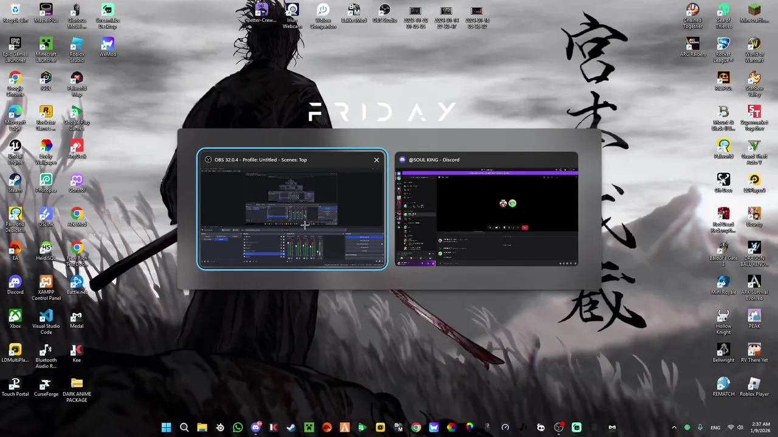Viewport: 778px width, 437px height.
Task: Launch Epic Games Launcher from desktop
Action: click(x=15, y=50)
